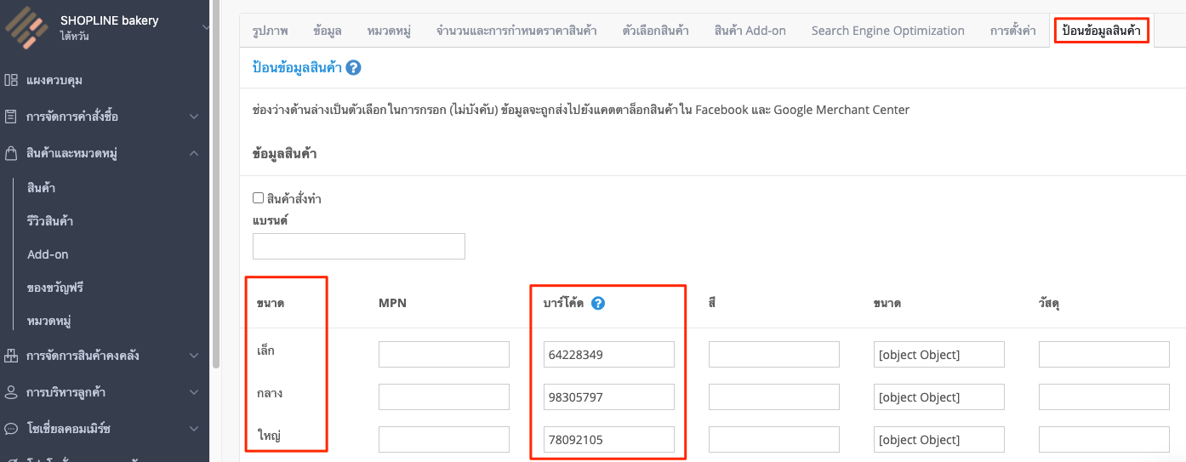
Task: Click the ใหญ่ row label
Action: click(x=269, y=436)
